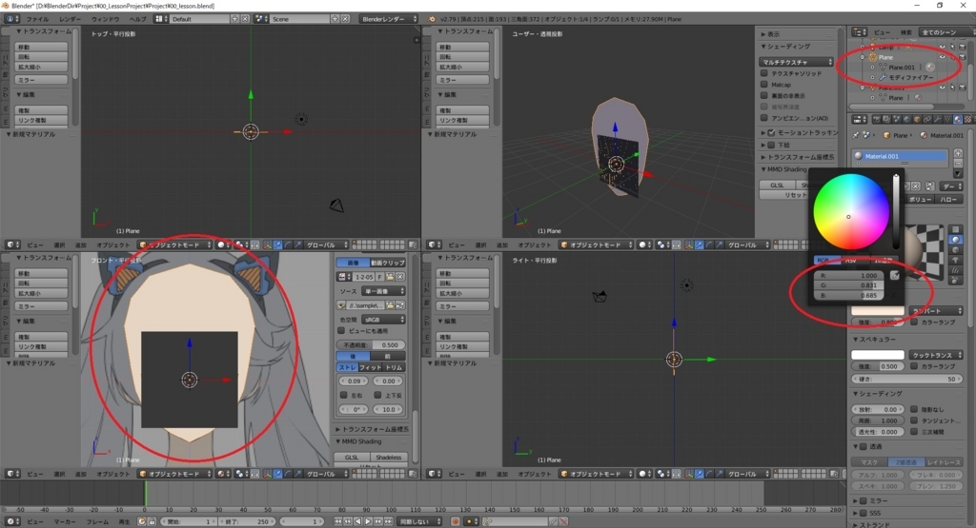Open the Texture properties checker tab
This screenshot has width=976, height=528.
tap(968, 119)
